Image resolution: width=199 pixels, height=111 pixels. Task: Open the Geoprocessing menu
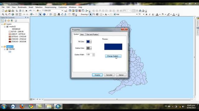(50, 7)
